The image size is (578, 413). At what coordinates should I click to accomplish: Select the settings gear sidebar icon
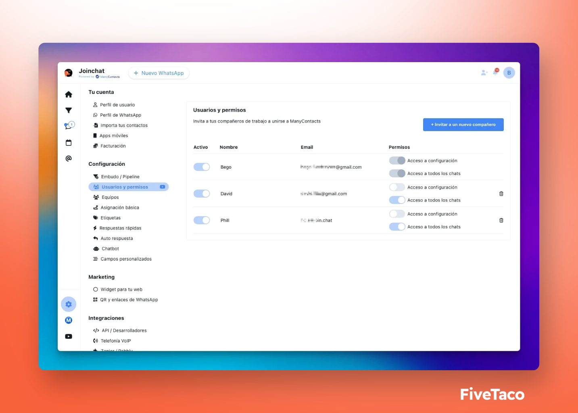pyautogui.click(x=69, y=304)
